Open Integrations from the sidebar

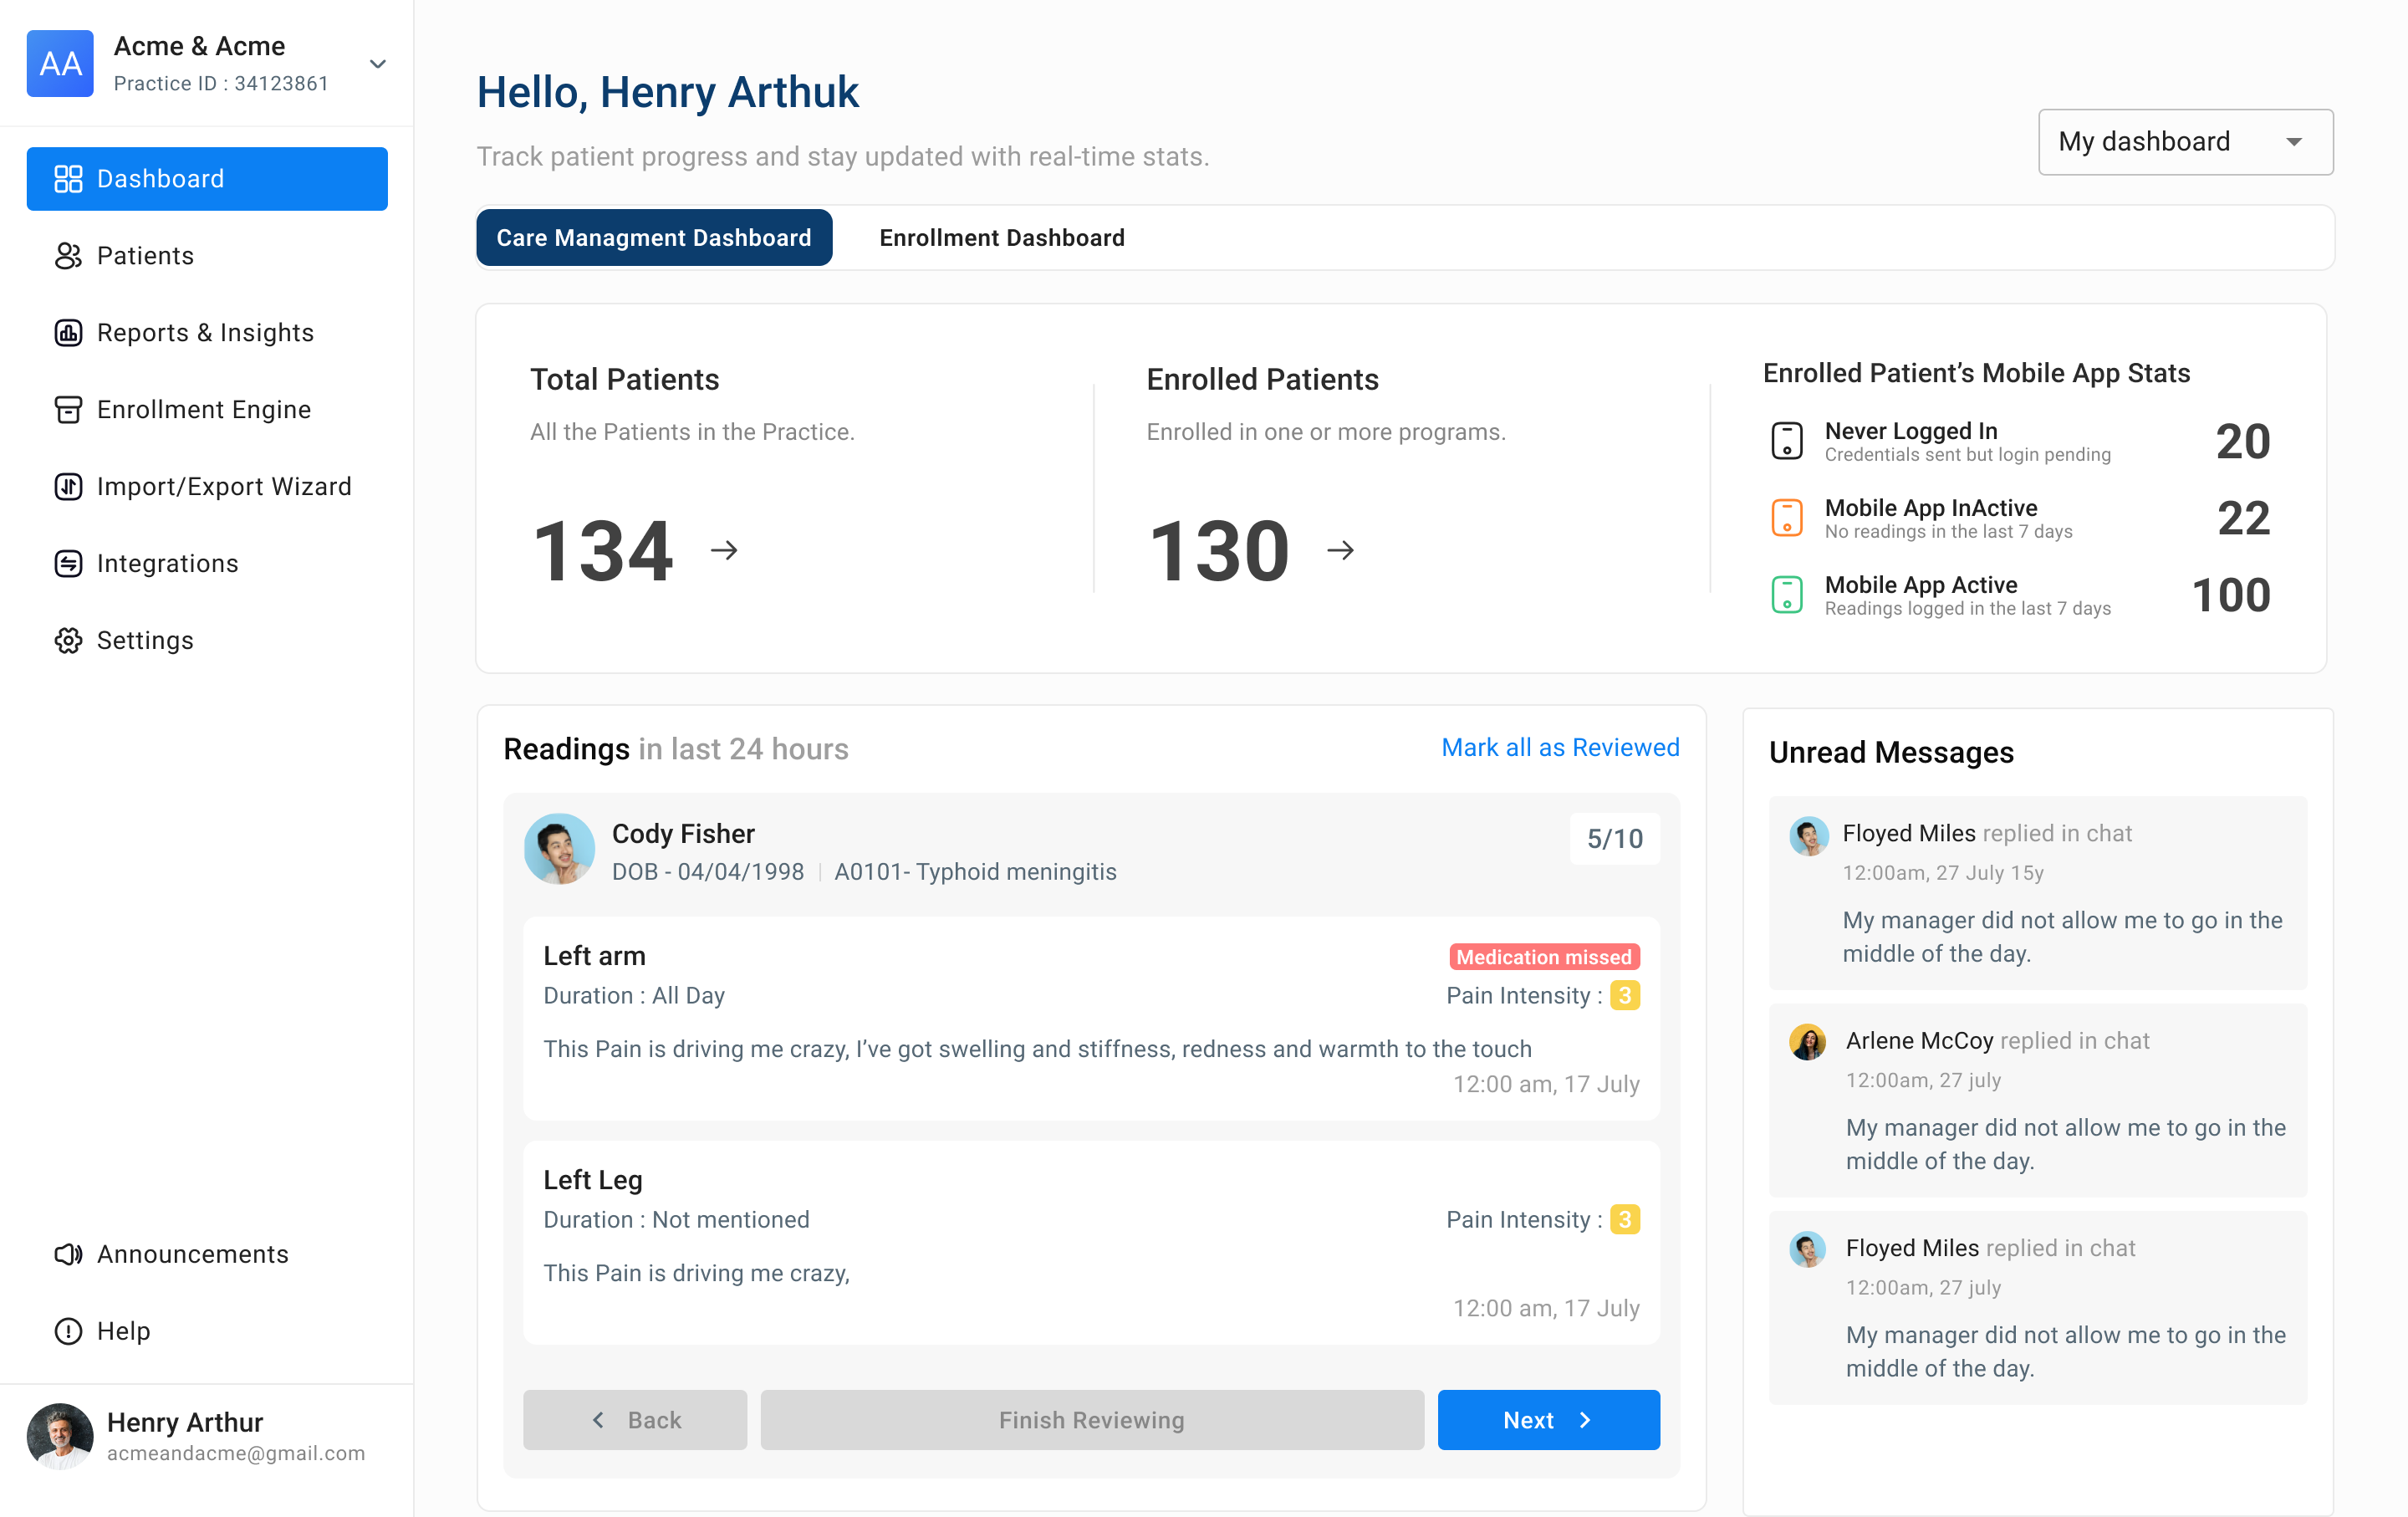pyautogui.click(x=167, y=563)
